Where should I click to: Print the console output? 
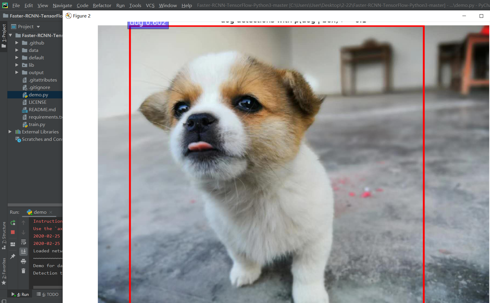tap(23, 261)
